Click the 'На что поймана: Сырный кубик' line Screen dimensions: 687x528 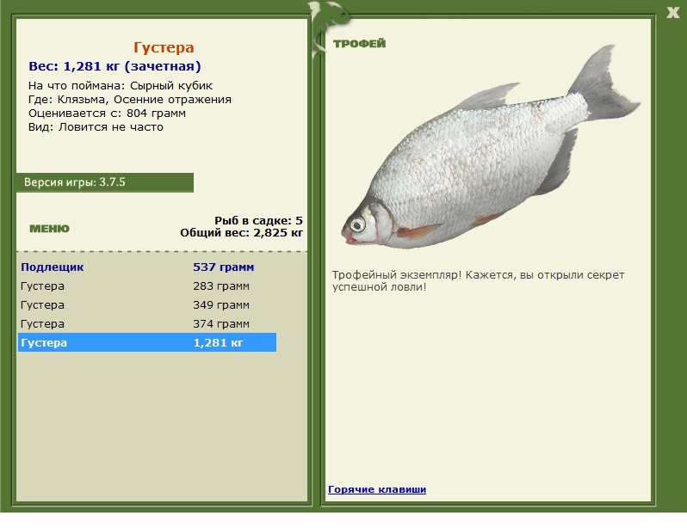pos(121,85)
